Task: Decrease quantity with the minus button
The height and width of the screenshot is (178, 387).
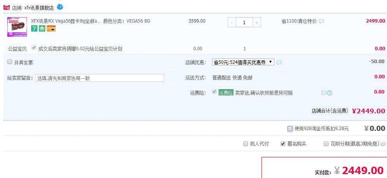Action: [x=232, y=23]
